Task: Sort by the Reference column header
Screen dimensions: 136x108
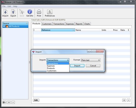Action: coord(58,30)
